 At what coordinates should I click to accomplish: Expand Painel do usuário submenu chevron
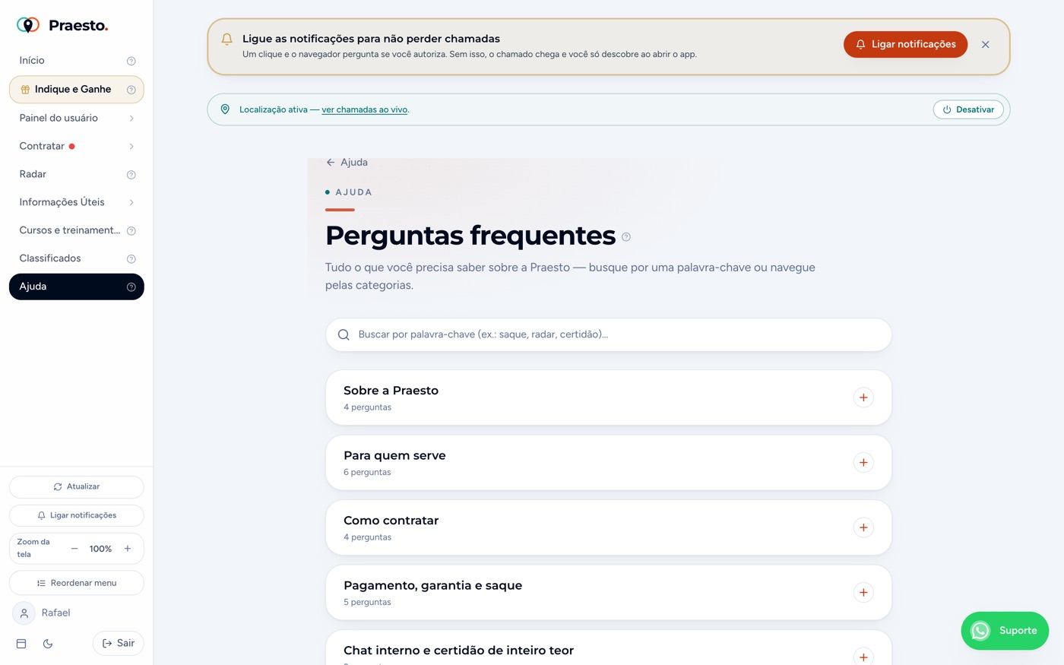point(131,119)
